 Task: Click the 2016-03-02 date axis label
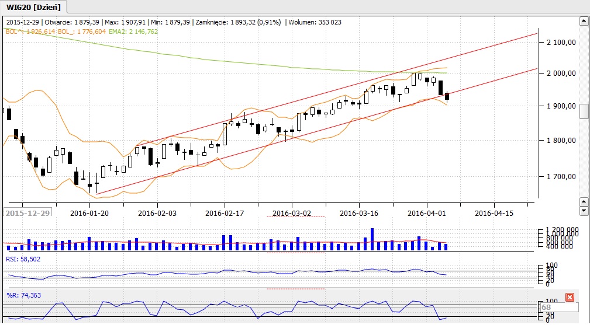(292, 213)
